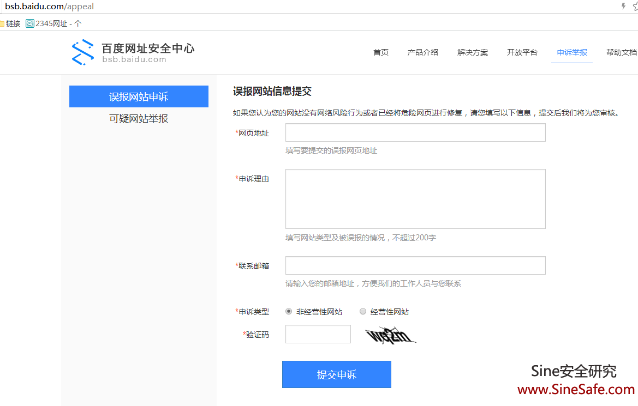Refresh the captcha image wqzm

pyautogui.click(x=390, y=335)
